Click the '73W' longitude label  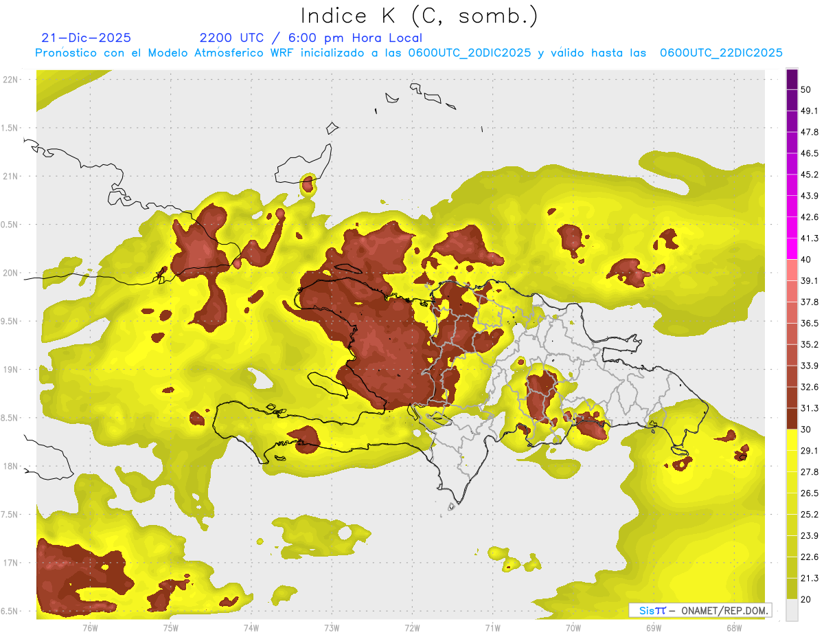point(332,628)
